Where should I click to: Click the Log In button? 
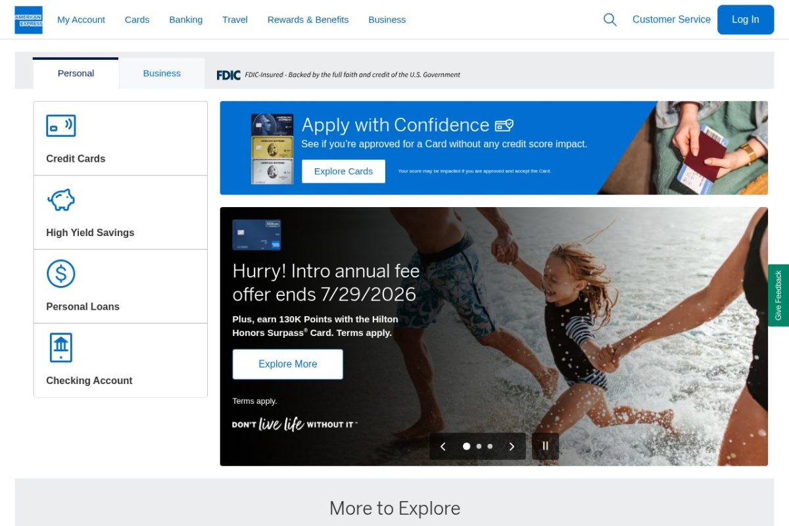pos(746,20)
